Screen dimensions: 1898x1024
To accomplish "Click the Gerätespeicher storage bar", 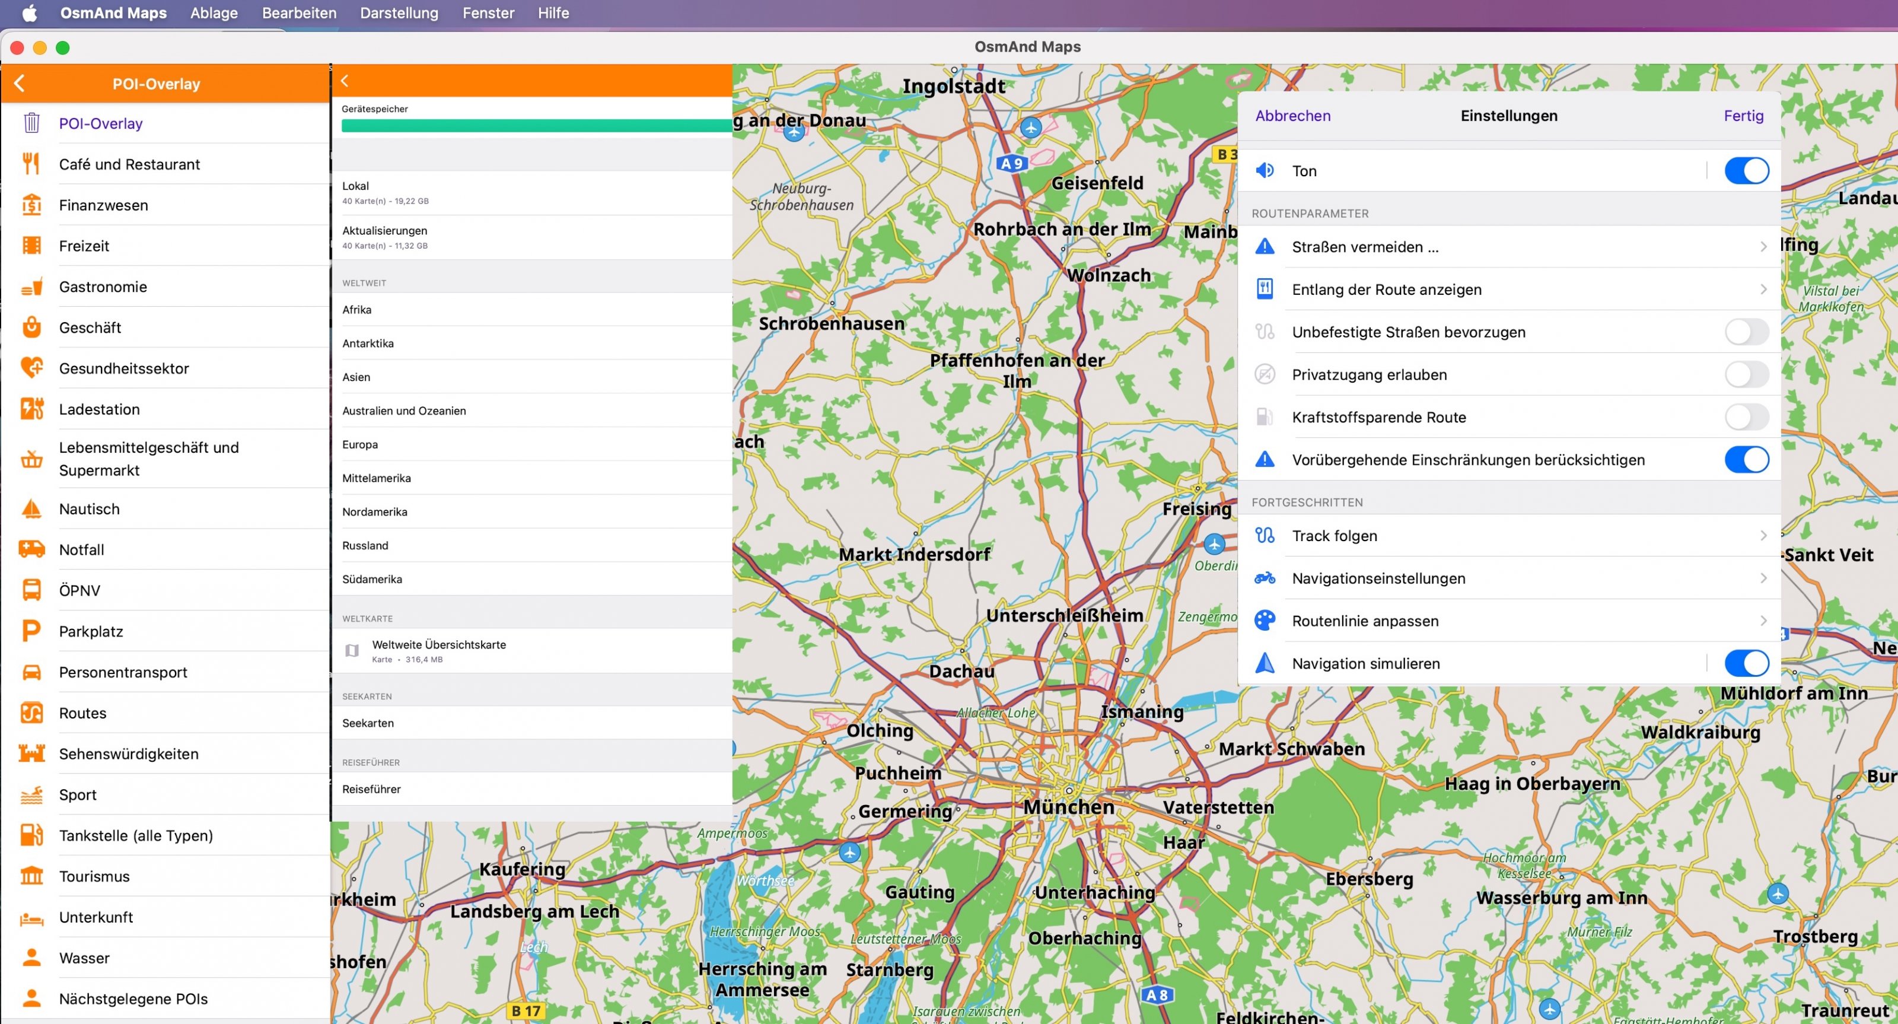I will [x=536, y=126].
